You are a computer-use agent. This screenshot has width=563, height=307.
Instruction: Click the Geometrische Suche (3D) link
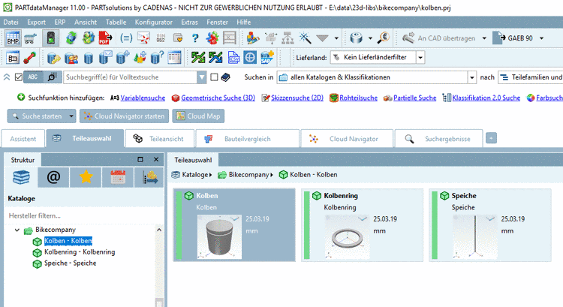[x=218, y=98]
